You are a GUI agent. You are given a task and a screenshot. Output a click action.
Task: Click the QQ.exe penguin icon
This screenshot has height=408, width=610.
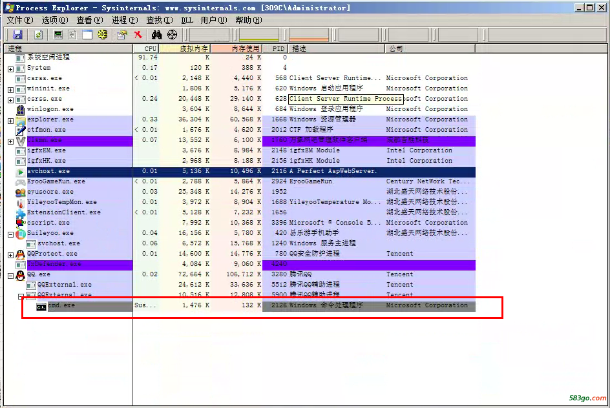point(21,276)
